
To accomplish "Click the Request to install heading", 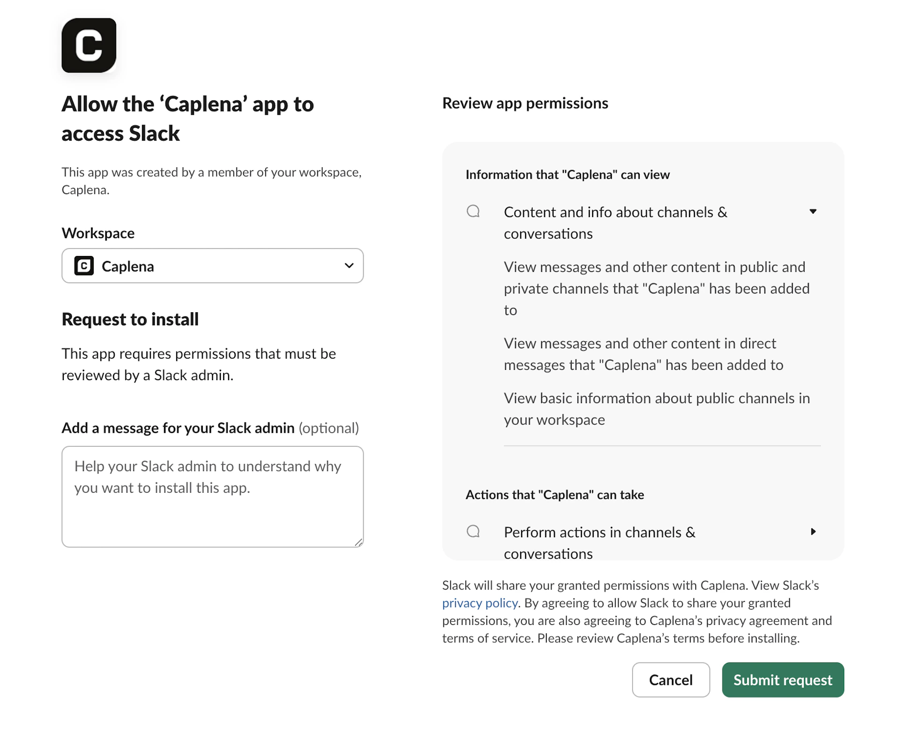I will point(130,319).
